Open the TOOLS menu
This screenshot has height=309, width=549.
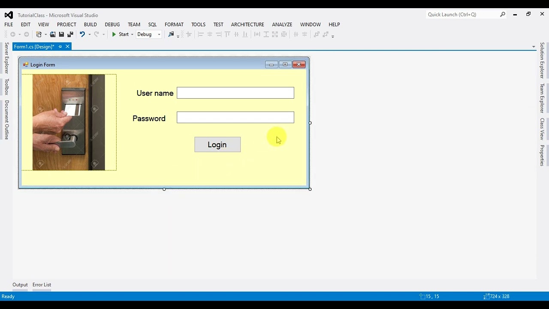coord(198,24)
